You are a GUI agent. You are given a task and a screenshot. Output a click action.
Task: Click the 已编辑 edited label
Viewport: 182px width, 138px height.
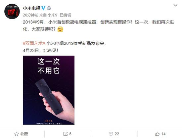click(x=65, y=15)
